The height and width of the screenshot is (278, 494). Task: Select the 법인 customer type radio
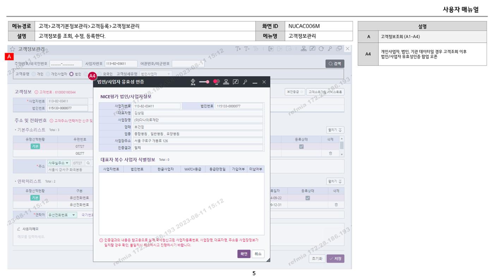[71, 74]
